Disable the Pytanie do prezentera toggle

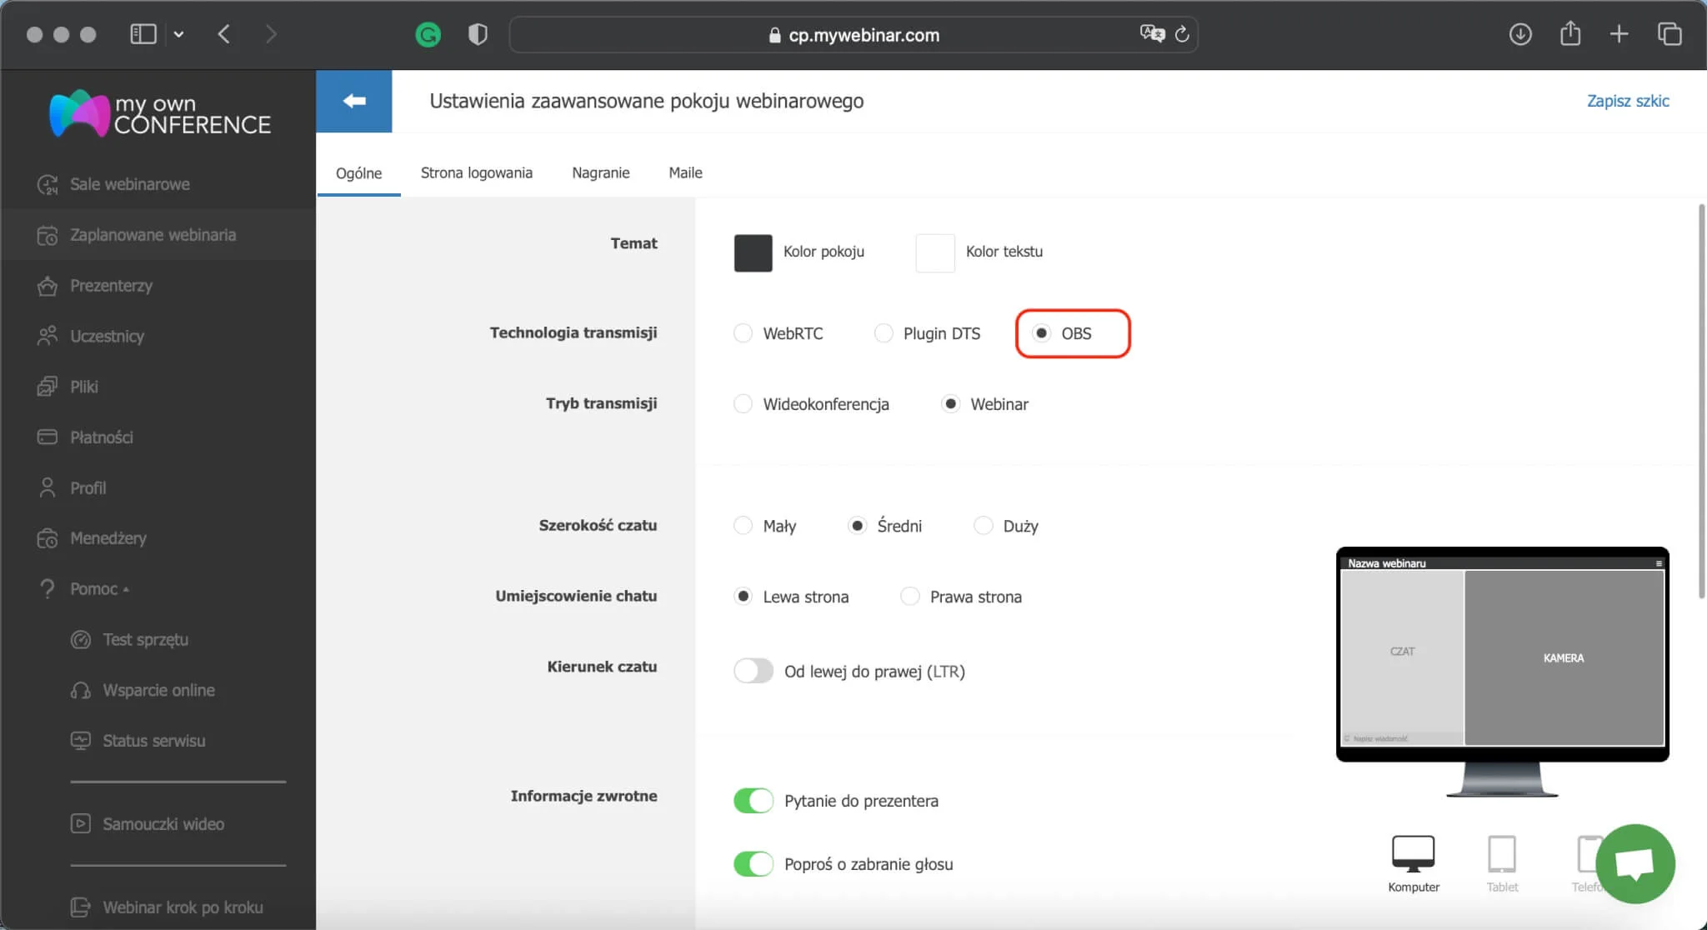pyautogui.click(x=753, y=800)
